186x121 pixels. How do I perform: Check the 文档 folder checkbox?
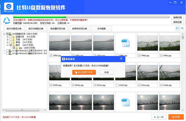(x=11, y=39)
